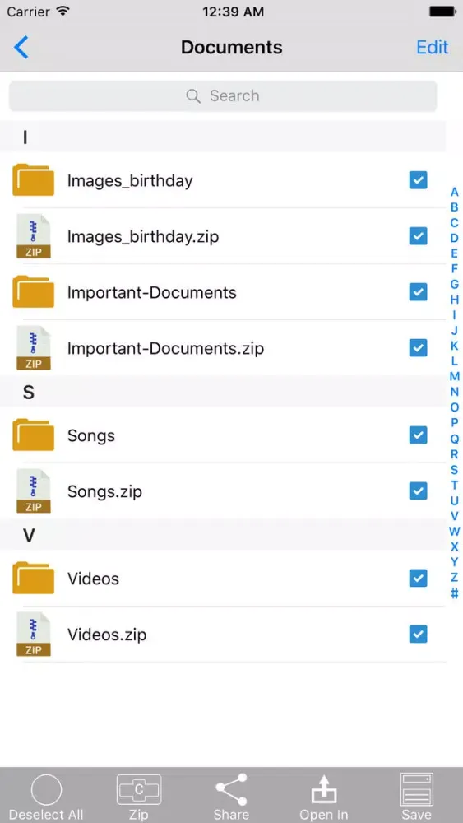The image size is (463, 823).
Task: Focus the Search field
Action: coord(223,96)
